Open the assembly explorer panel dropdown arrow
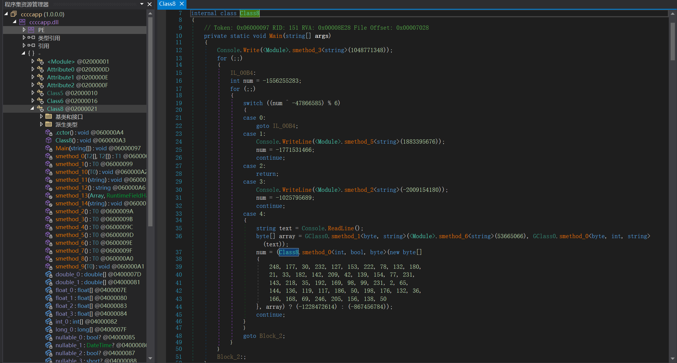The image size is (677, 363). (142, 4)
